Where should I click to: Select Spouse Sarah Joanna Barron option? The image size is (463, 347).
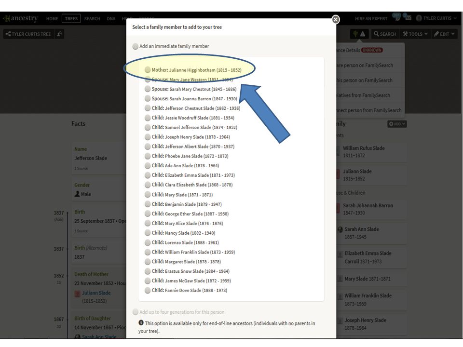[148, 98]
